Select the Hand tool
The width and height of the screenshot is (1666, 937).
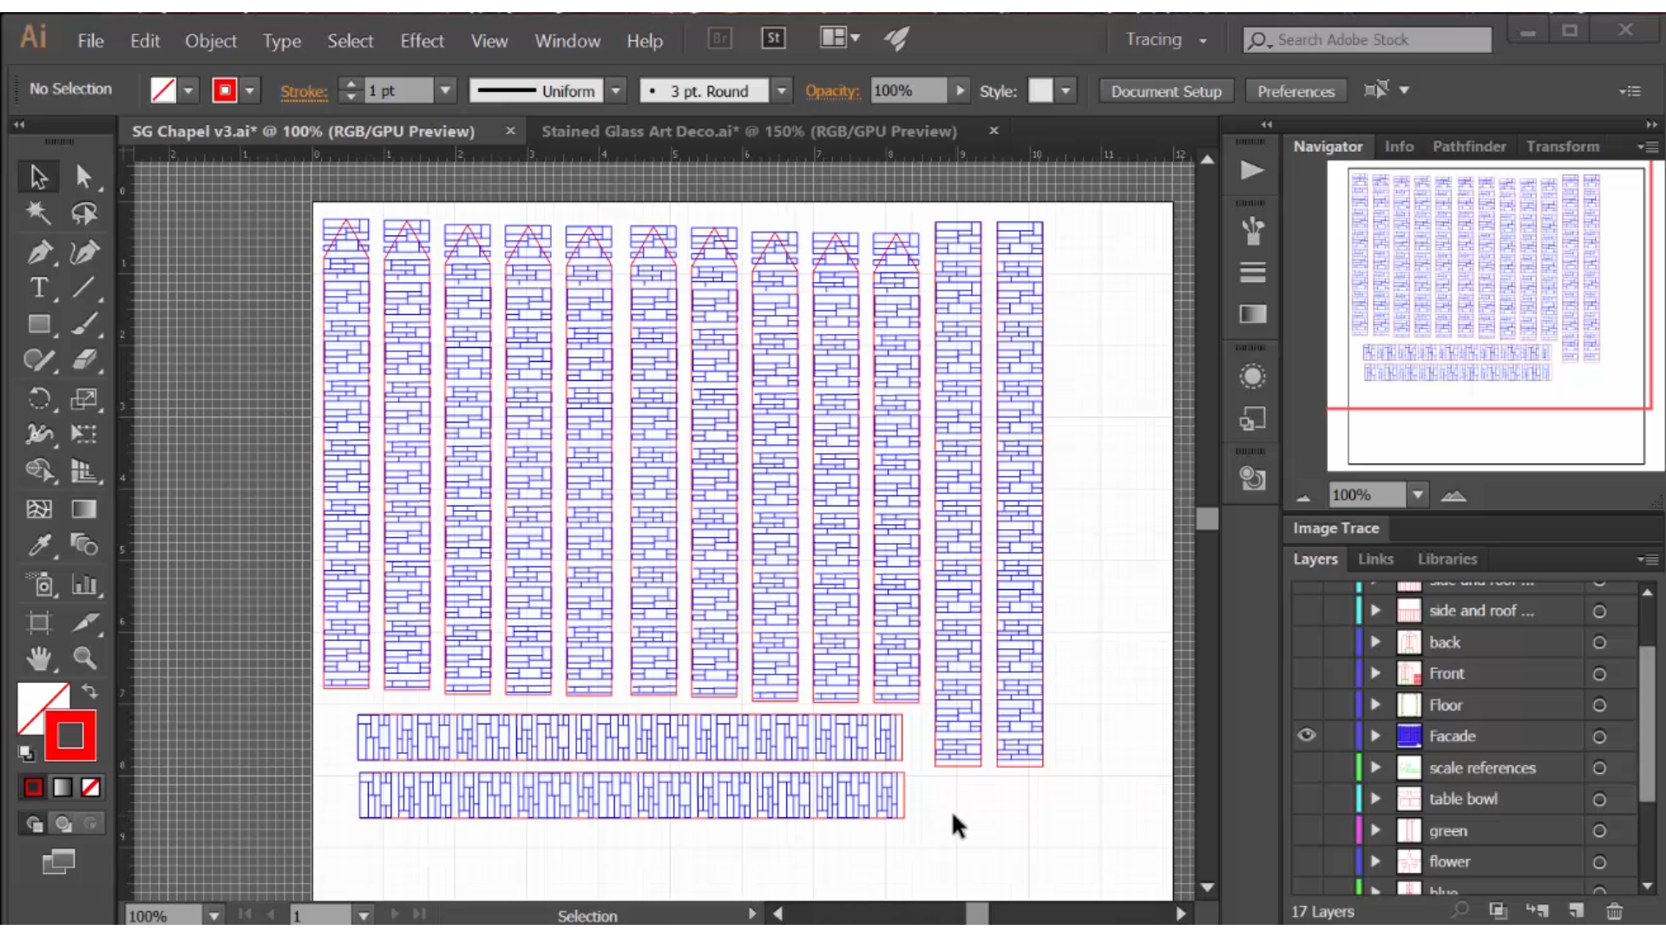pos(39,659)
